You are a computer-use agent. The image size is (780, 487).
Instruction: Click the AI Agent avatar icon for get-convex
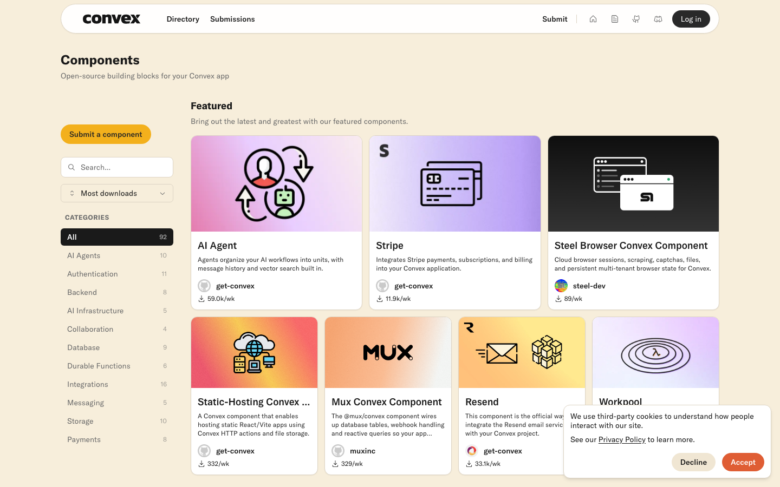[x=204, y=286]
